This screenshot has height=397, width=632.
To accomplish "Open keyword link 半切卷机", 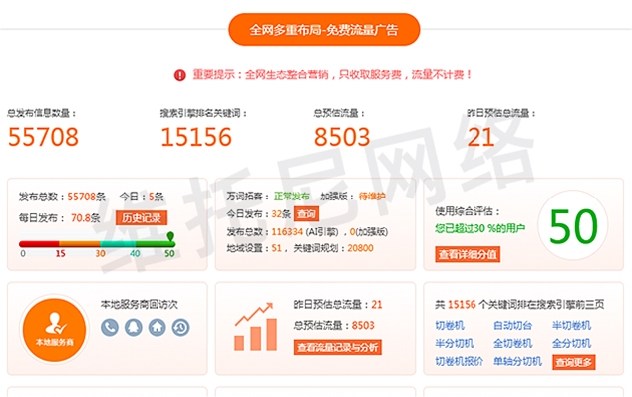I will (571, 325).
